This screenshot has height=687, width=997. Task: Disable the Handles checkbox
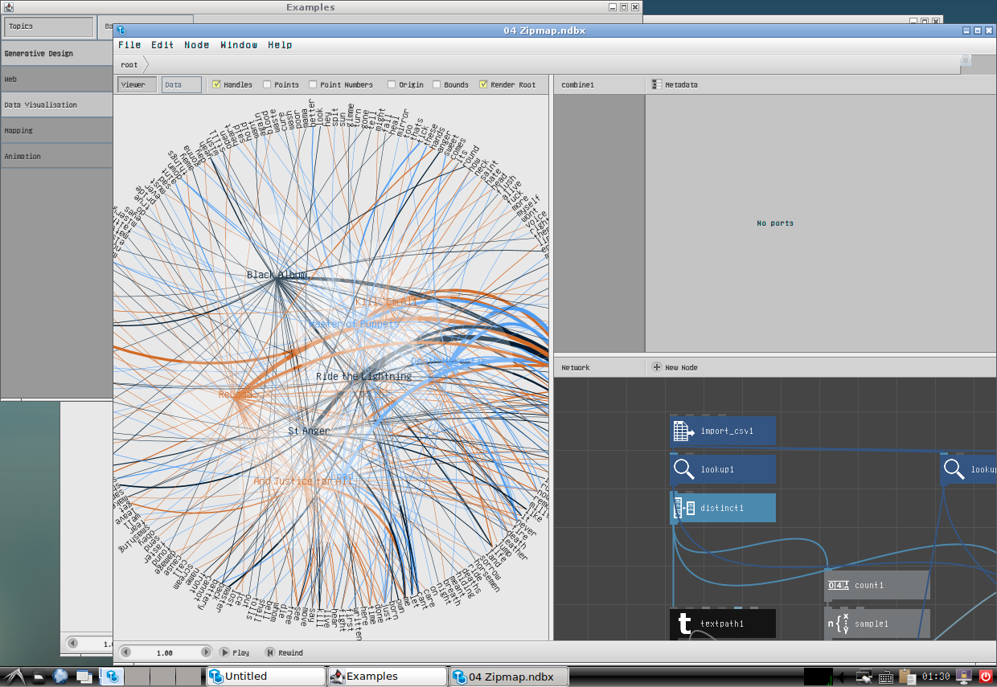[x=216, y=84]
